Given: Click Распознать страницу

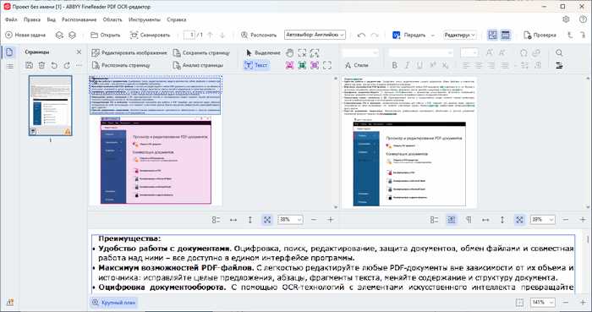Looking at the screenshot, I should [x=121, y=65].
